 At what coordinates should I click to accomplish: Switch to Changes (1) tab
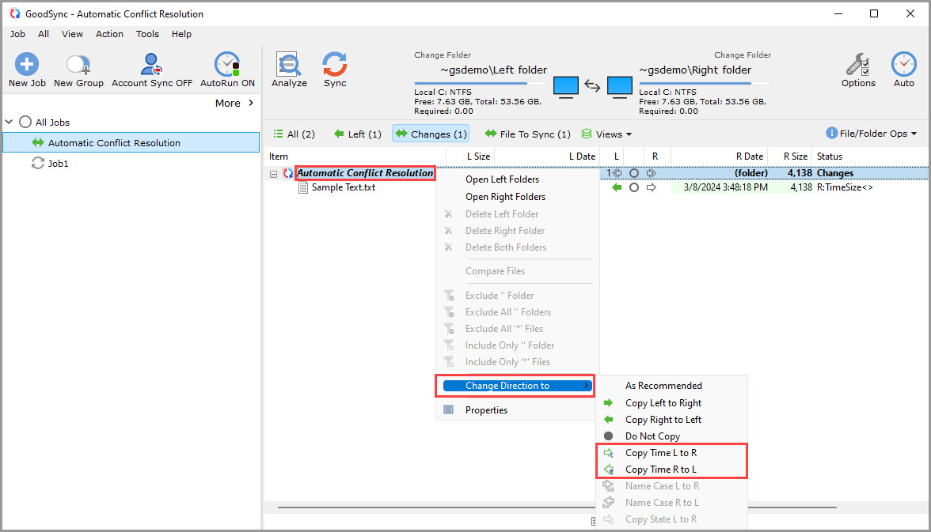point(431,134)
